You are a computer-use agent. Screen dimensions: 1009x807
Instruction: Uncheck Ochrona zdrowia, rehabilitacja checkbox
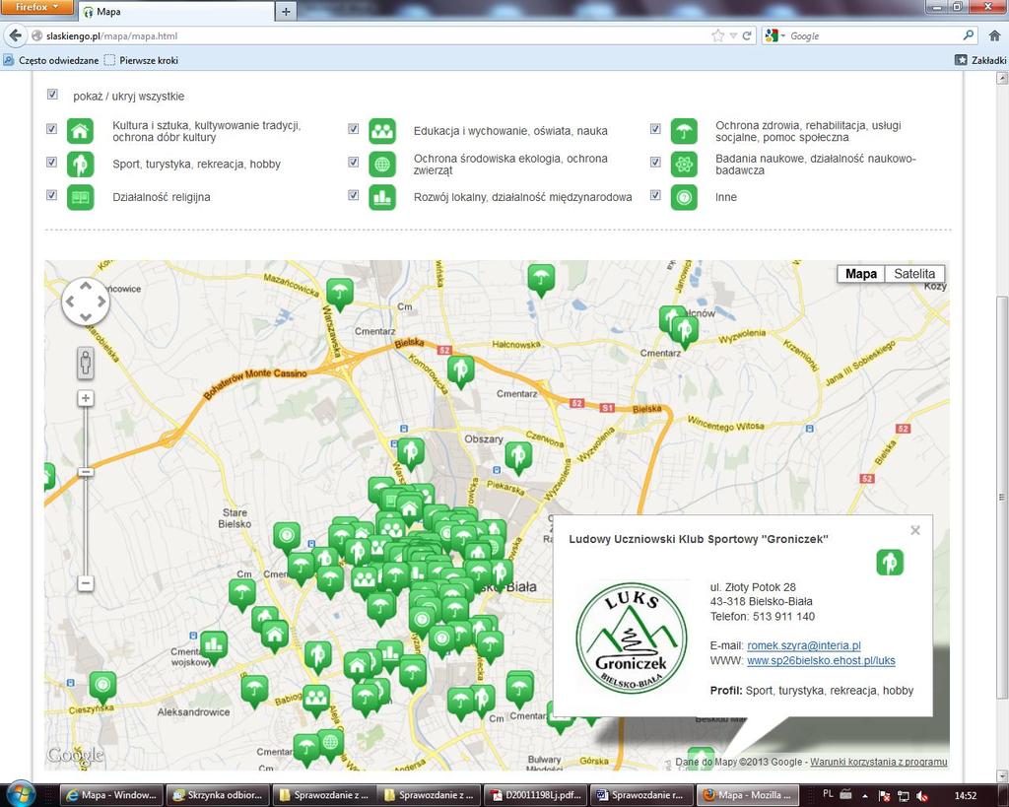(655, 129)
